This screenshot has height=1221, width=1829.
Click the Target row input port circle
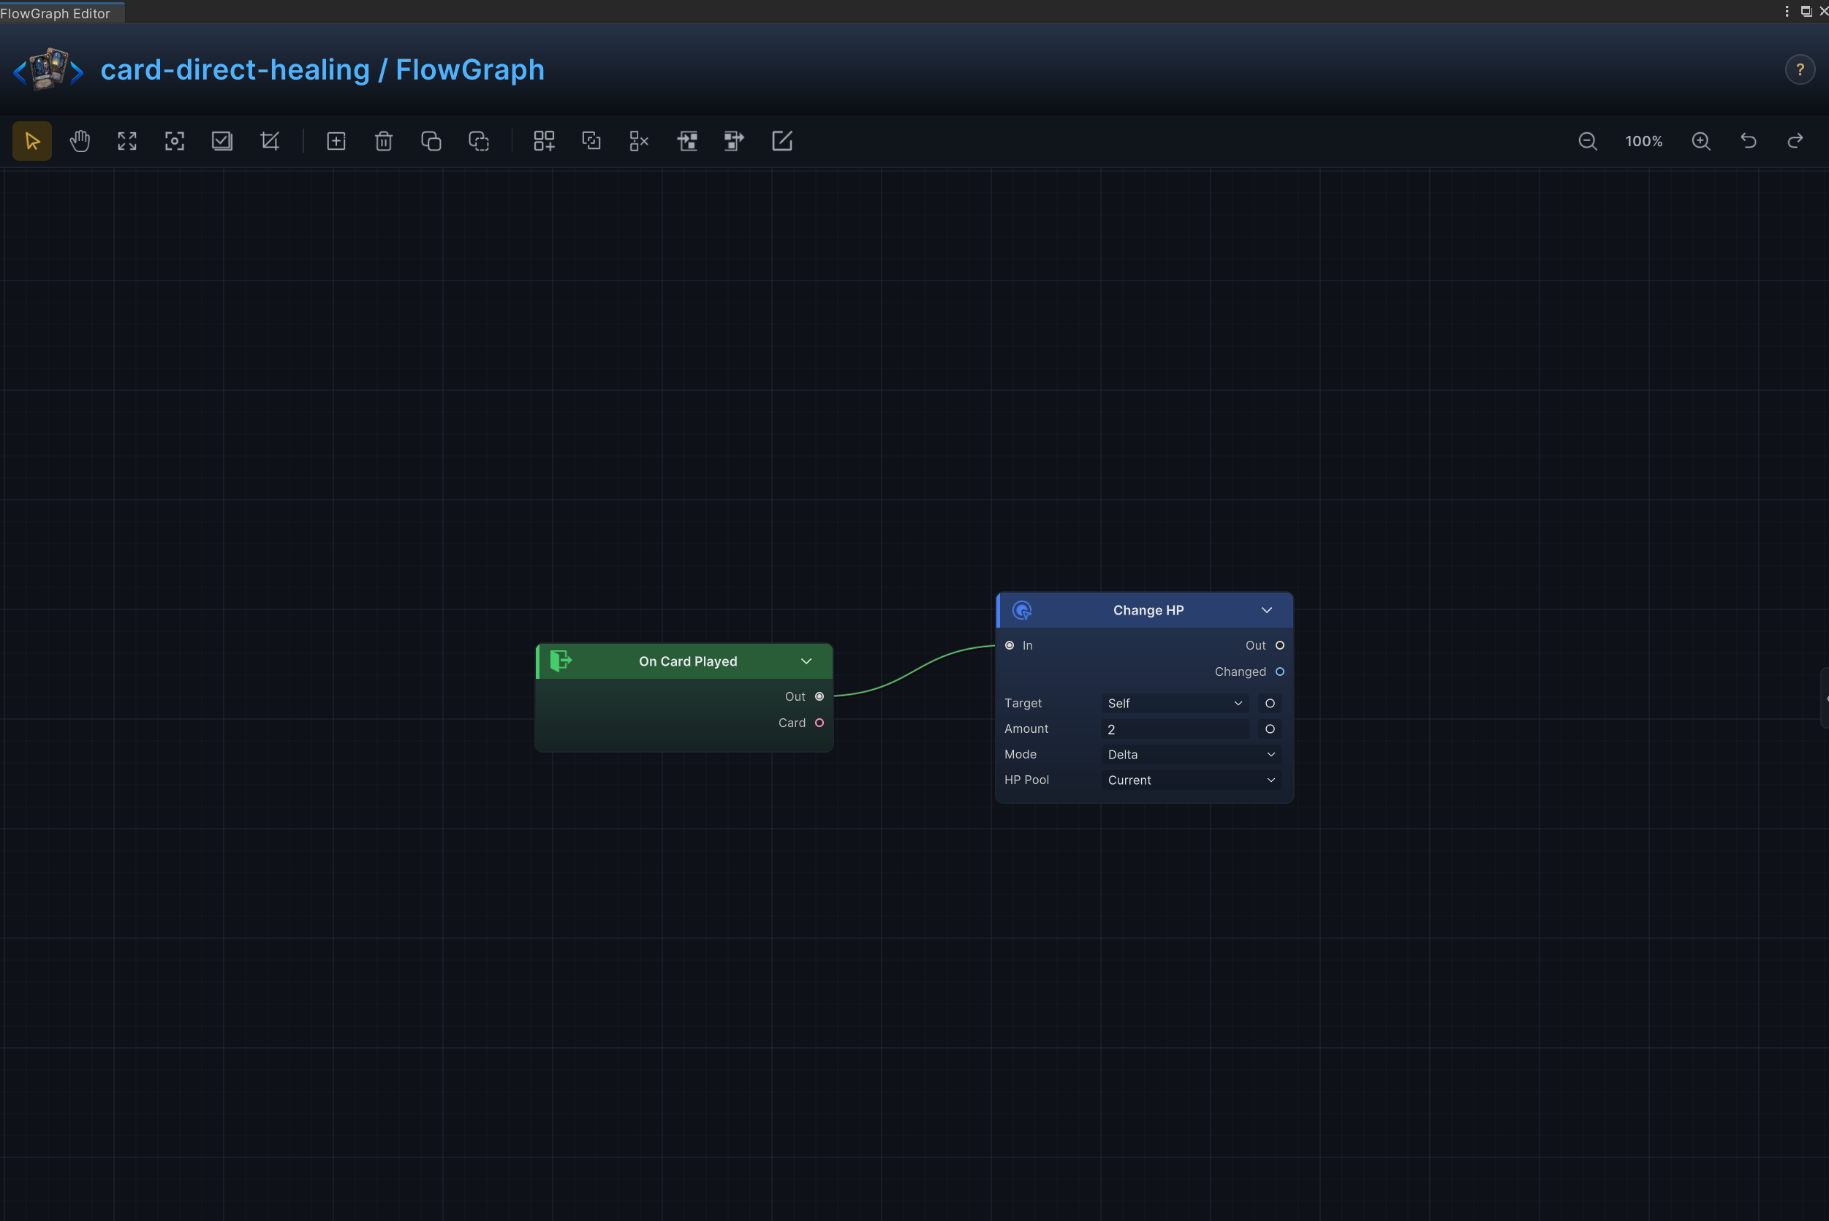click(1270, 703)
